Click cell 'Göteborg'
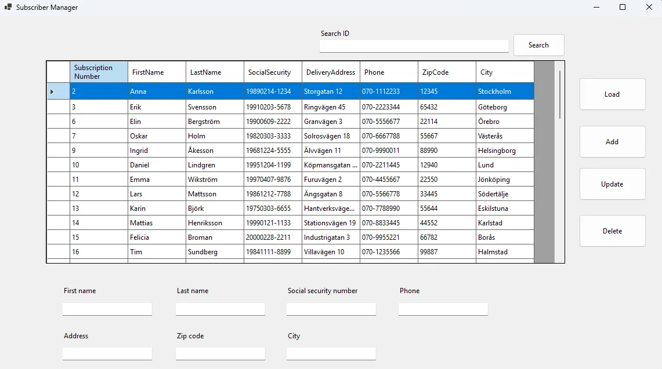The width and height of the screenshot is (662, 369). coord(505,107)
